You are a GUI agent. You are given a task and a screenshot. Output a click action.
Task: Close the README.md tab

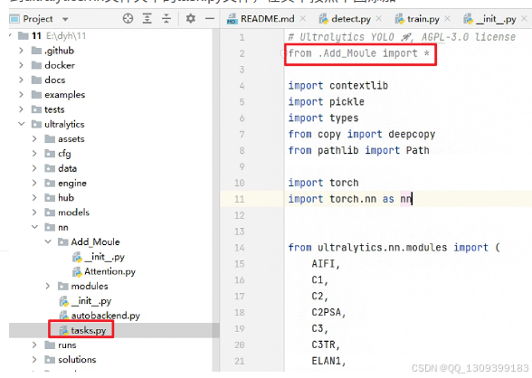coord(303,19)
